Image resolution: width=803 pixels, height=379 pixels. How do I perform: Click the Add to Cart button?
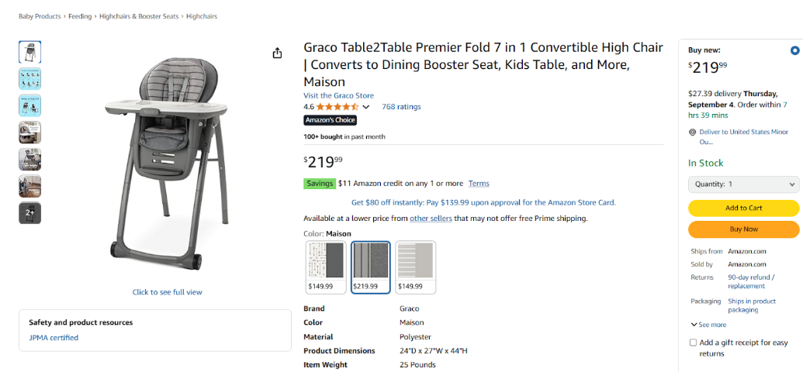click(743, 208)
